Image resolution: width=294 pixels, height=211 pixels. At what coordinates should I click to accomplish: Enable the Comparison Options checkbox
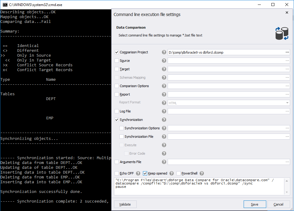pos(117,86)
